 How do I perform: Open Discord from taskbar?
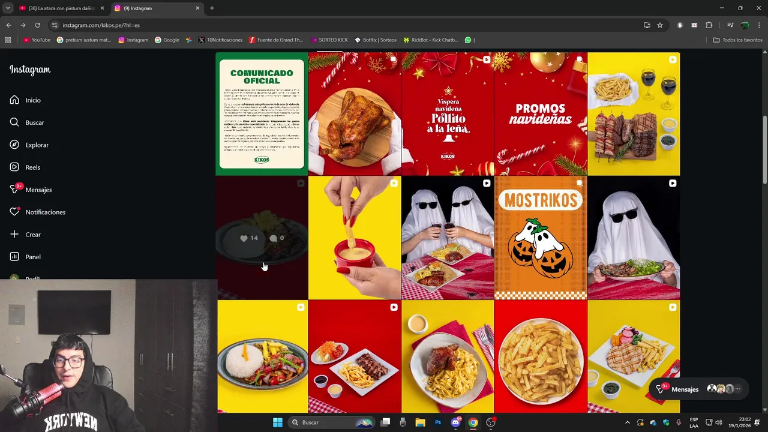(x=455, y=422)
